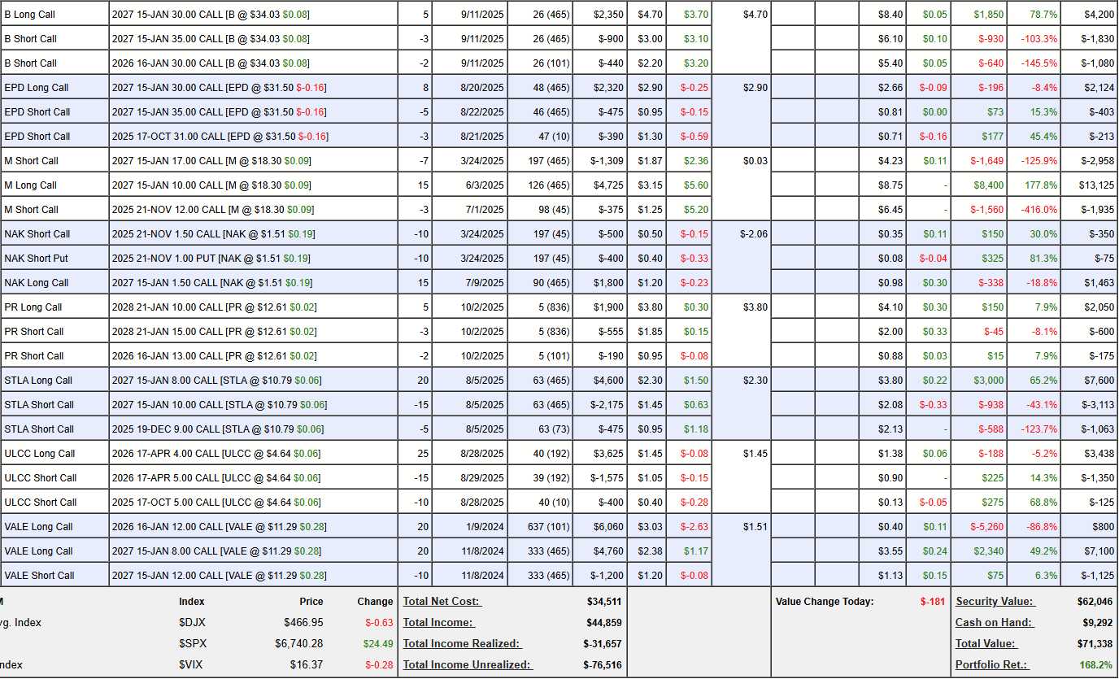Click the $VIX index symbol
This screenshot has height=679, width=1119.
point(191,665)
